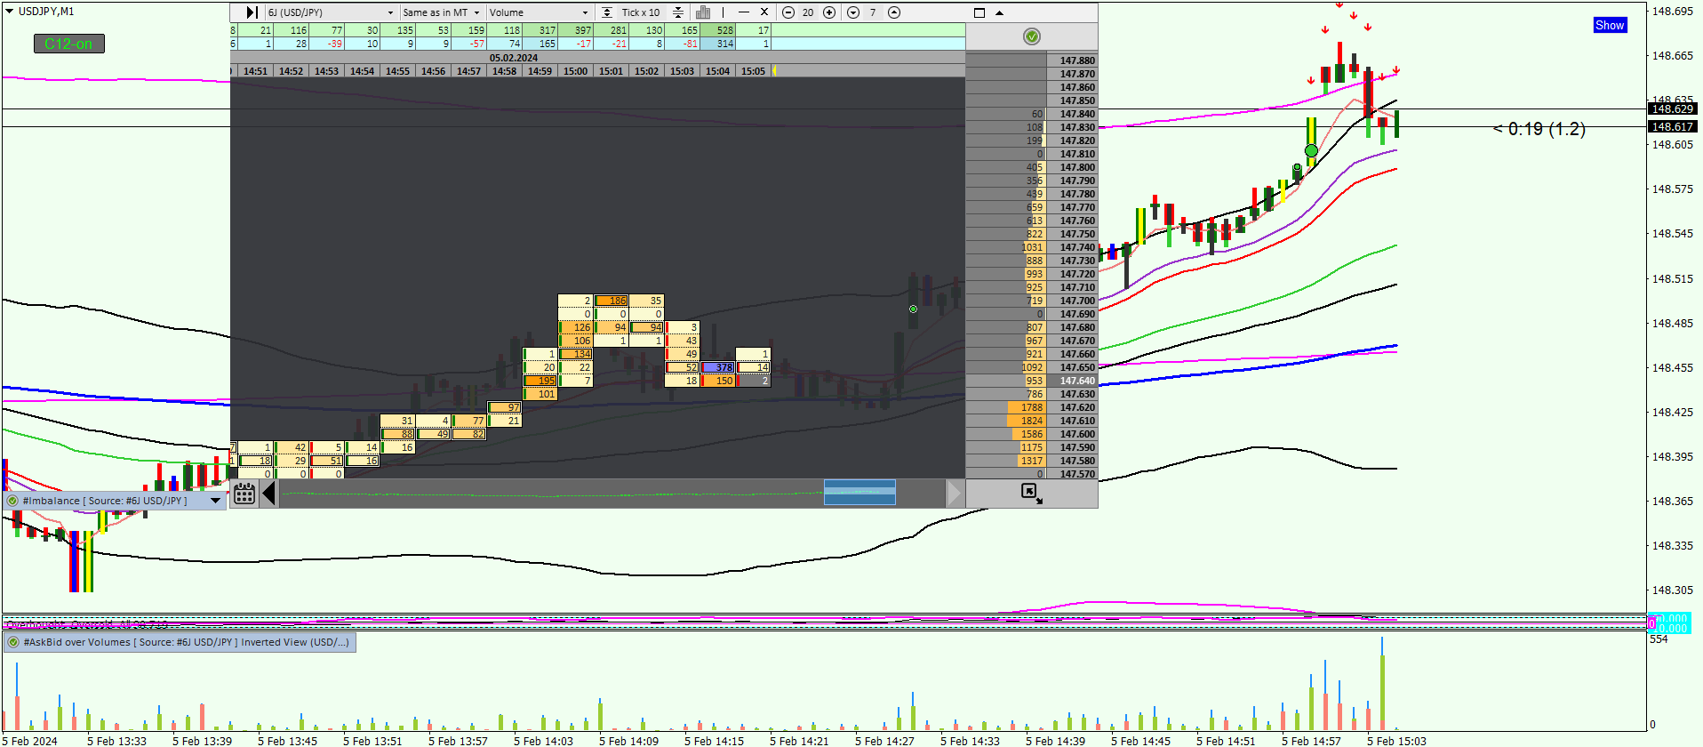The width and height of the screenshot is (1703, 747).
Task: Raise the value 7 with up arrow
Action: pyautogui.click(x=894, y=12)
